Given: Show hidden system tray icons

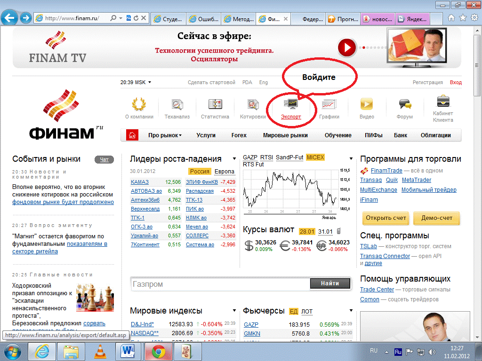Looking at the screenshot, I should [387, 352].
